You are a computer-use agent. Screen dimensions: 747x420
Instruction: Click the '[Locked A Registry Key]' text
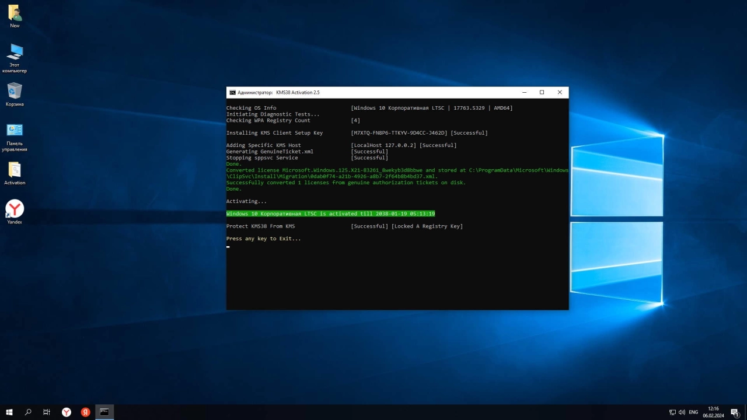(427, 226)
